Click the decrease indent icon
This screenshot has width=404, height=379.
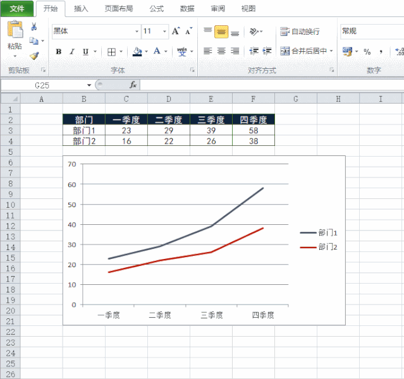click(x=254, y=51)
